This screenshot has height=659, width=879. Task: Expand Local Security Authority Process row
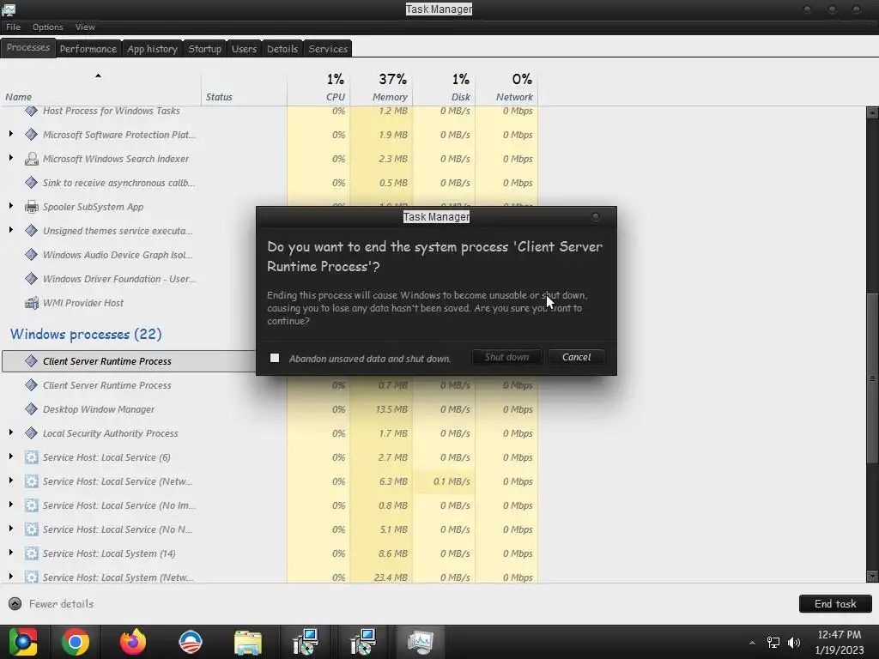(x=10, y=432)
